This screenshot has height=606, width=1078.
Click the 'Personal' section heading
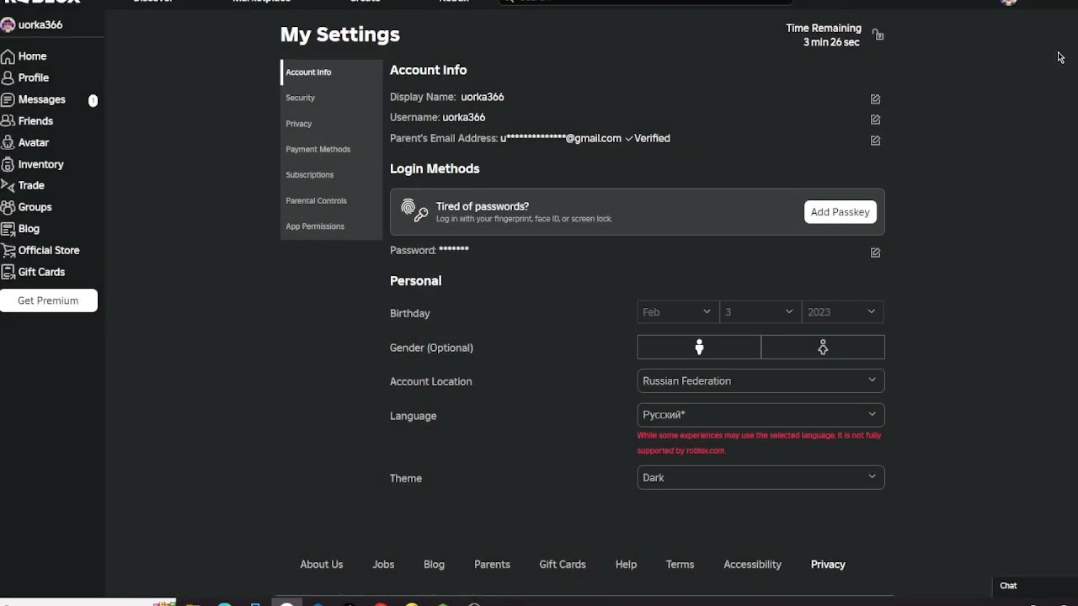(x=415, y=281)
